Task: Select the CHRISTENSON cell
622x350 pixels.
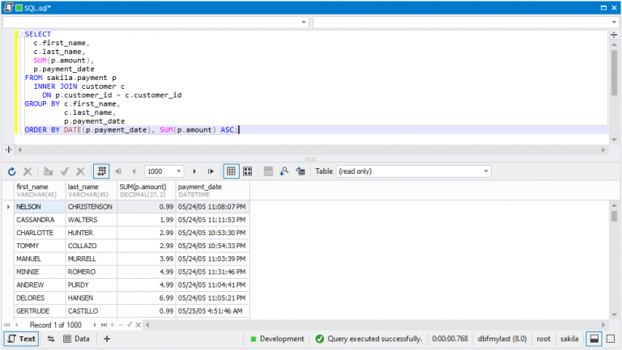Action: [92, 207]
